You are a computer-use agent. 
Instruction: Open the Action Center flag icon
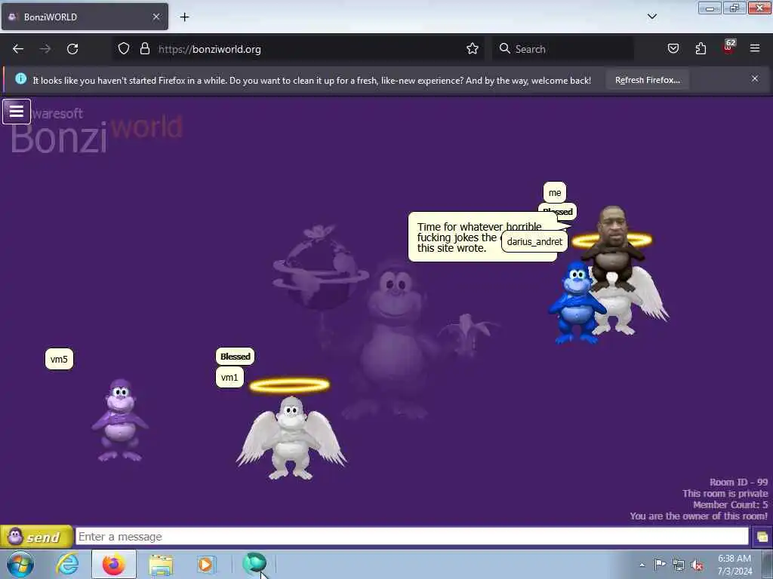point(660,564)
